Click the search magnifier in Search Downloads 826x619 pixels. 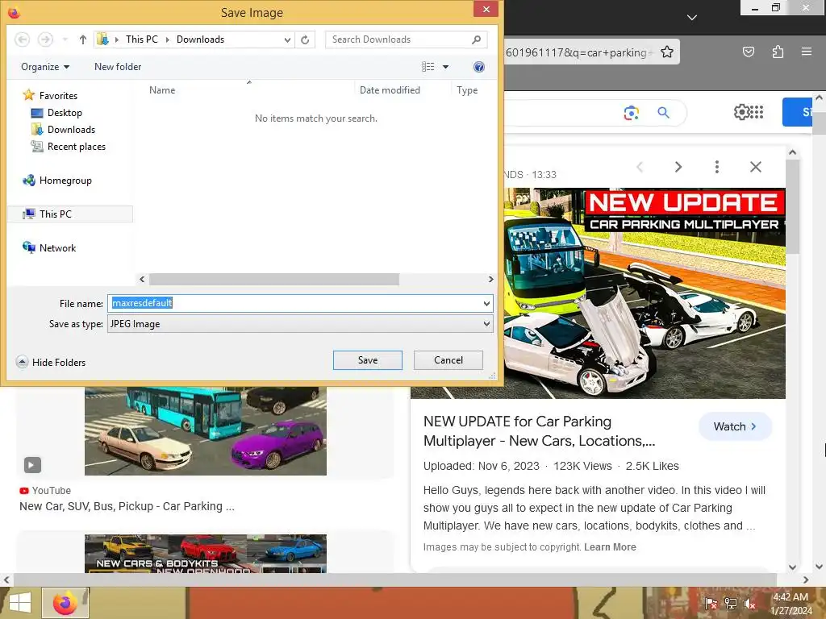tap(476, 39)
